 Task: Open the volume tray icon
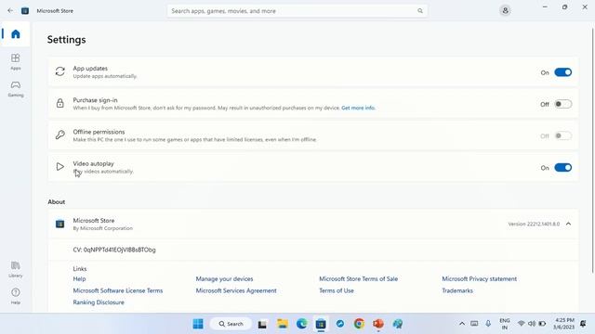[532, 324]
